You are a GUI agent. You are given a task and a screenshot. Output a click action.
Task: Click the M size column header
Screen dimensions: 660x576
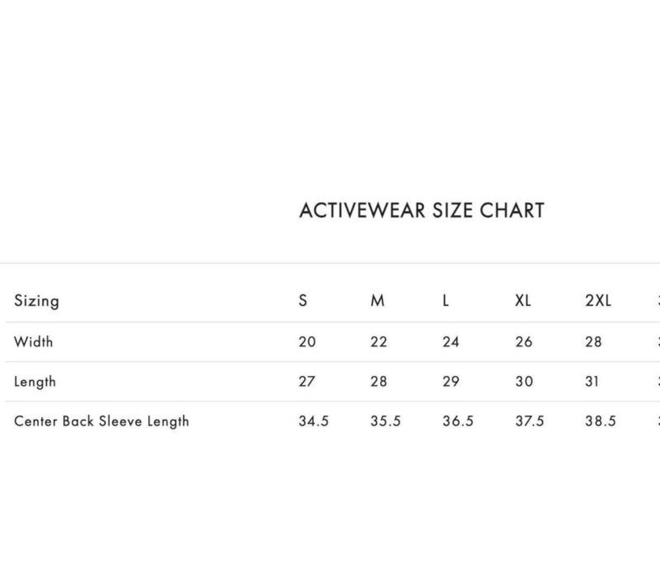(x=377, y=300)
